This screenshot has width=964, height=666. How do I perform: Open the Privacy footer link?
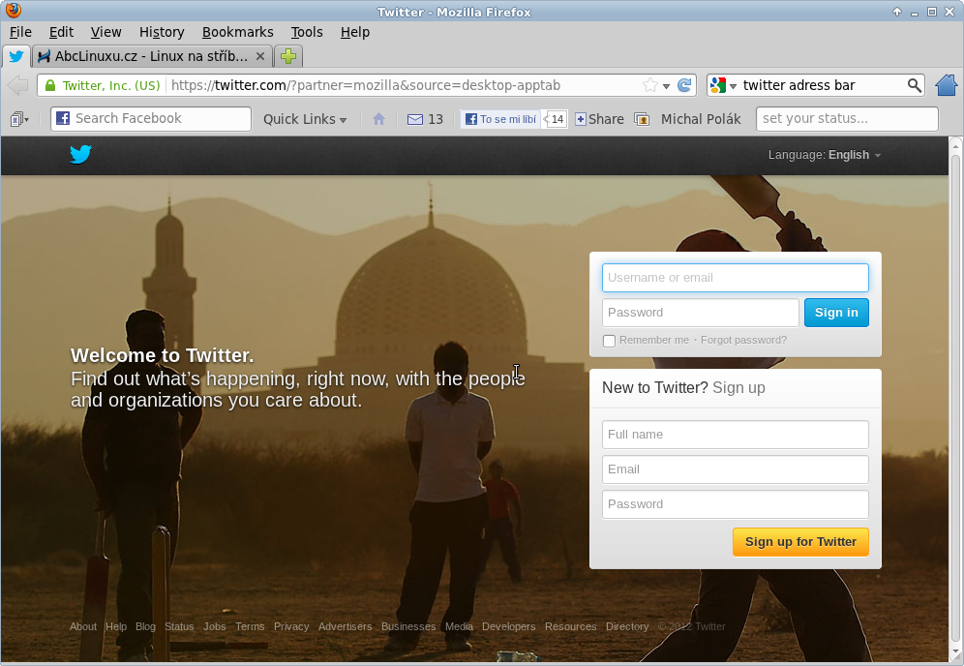coord(291,626)
